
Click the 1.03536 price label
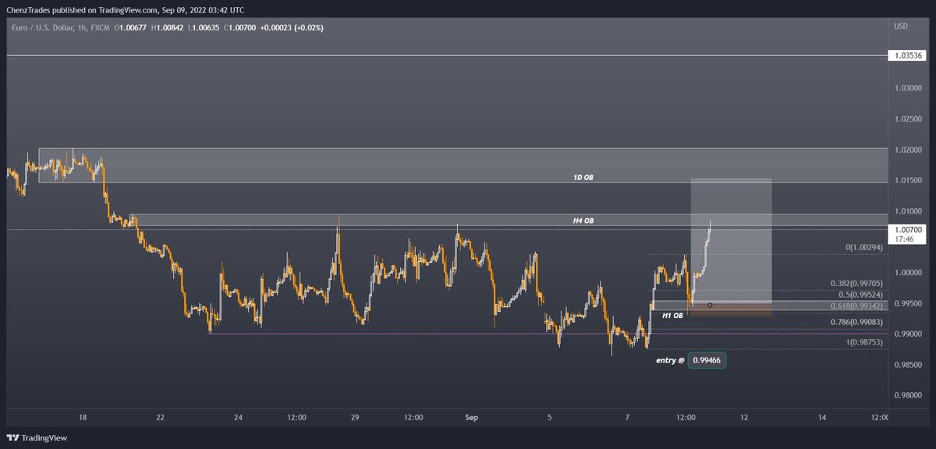tap(909, 55)
